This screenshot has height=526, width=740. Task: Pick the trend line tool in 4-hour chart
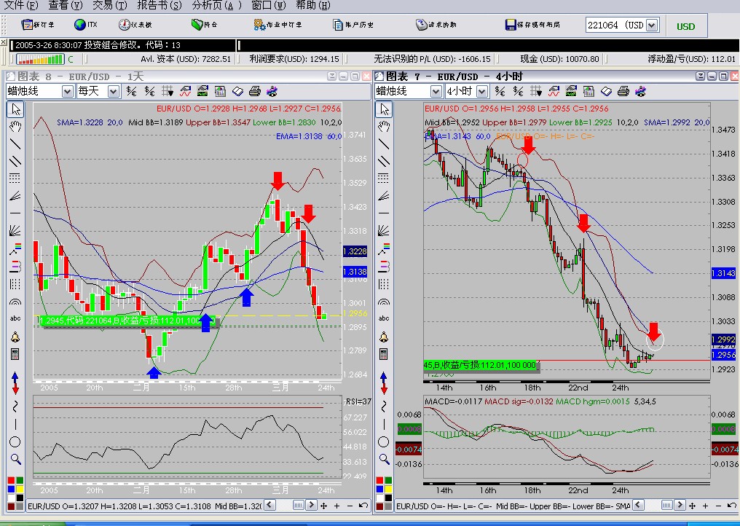point(383,144)
